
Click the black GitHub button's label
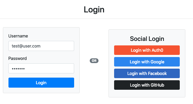coord(147,85)
